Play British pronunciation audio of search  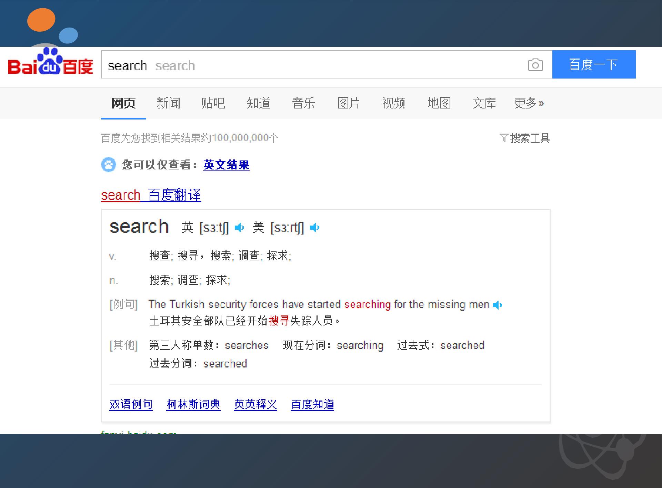point(239,228)
